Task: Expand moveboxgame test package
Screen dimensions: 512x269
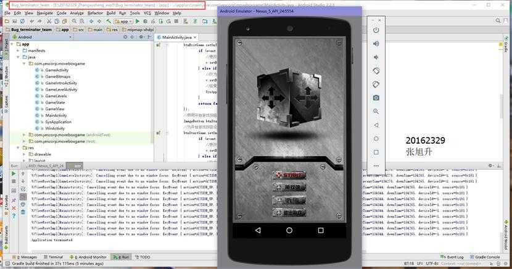Action: (24, 141)
